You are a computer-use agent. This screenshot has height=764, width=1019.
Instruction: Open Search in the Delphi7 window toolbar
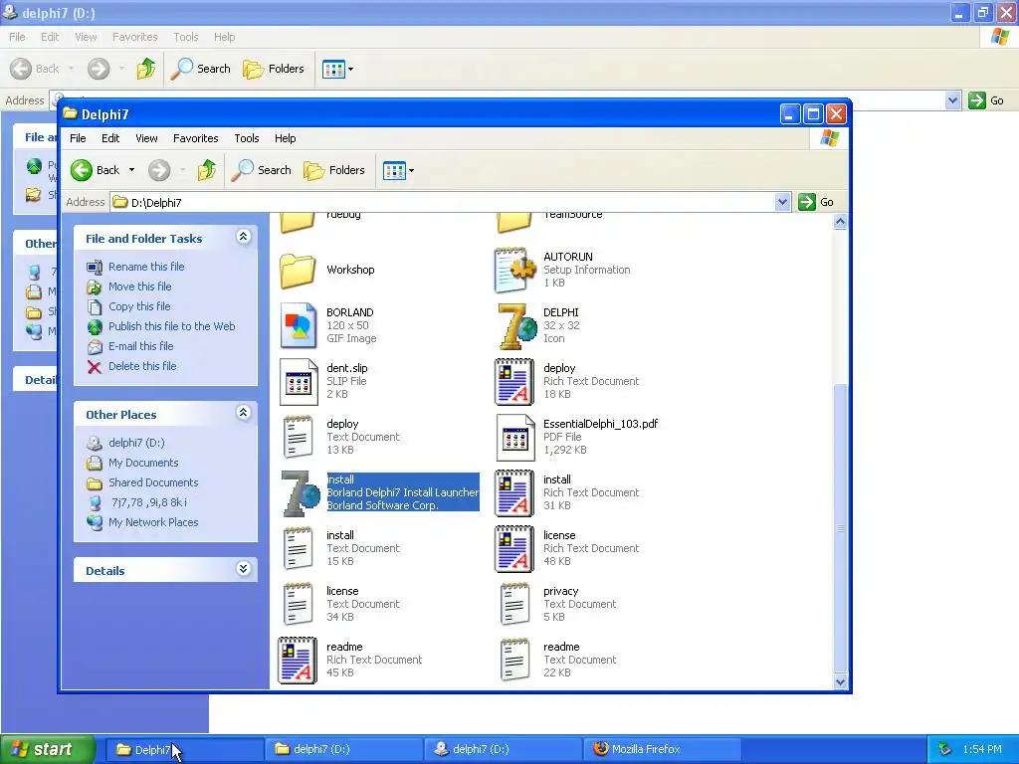click(262, 170)
